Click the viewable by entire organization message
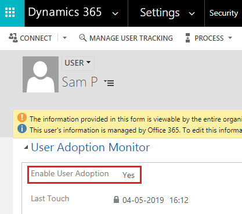This screenshot has width=242, height=214. pyautogui.click(x=136, y=119)
